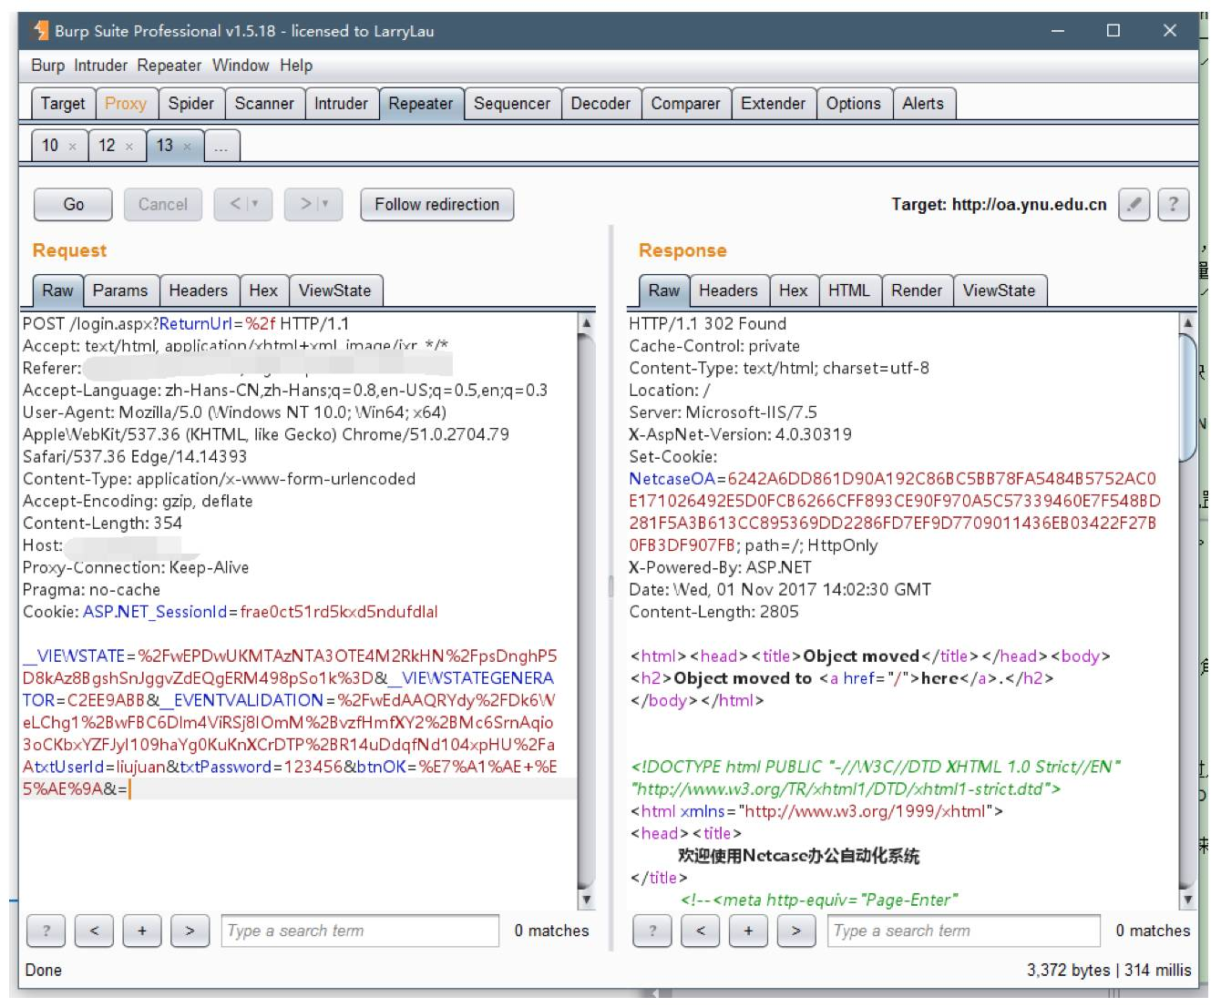This screenshot has height=1007, width=1221.
Task: Click plus options button in response search
Action: (x=748, y=931)
